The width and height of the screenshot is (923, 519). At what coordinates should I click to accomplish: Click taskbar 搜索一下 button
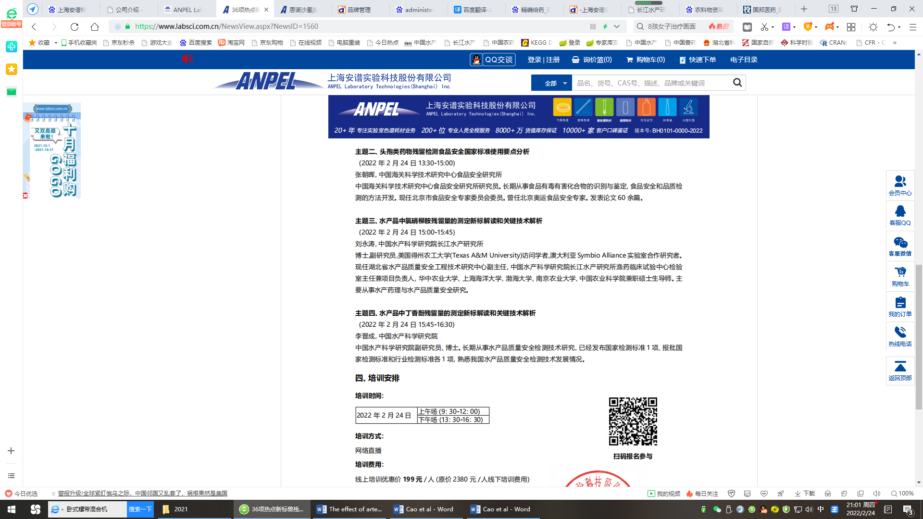pos(140,509)
